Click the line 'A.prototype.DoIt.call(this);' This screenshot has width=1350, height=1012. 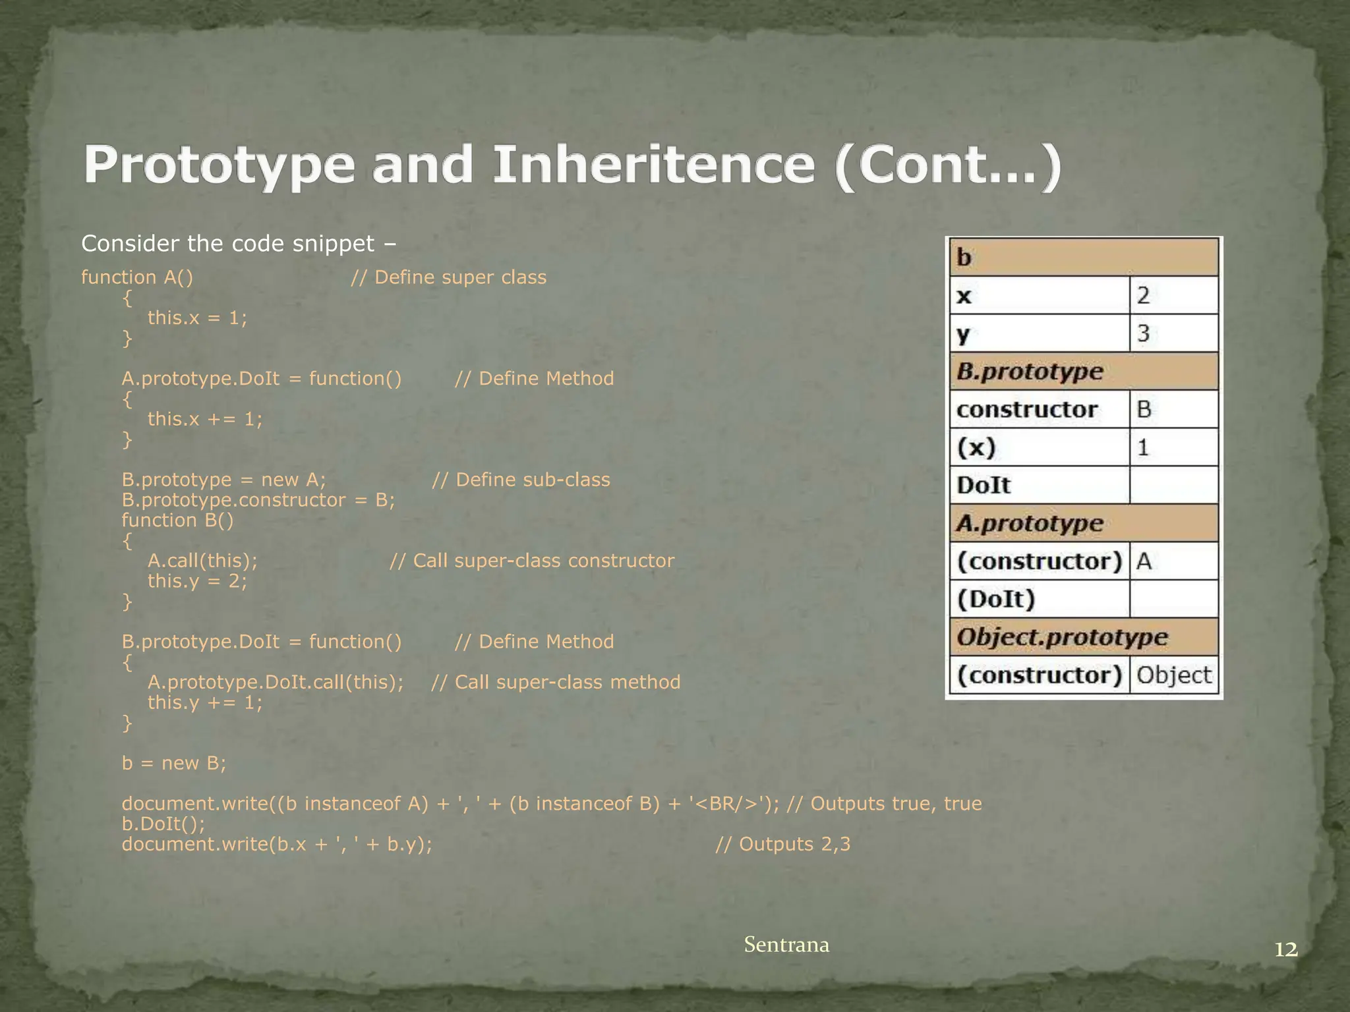[x=276, y=682]
